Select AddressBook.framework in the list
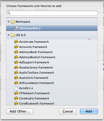The image size is (104, 121). (x=52, y=52)
